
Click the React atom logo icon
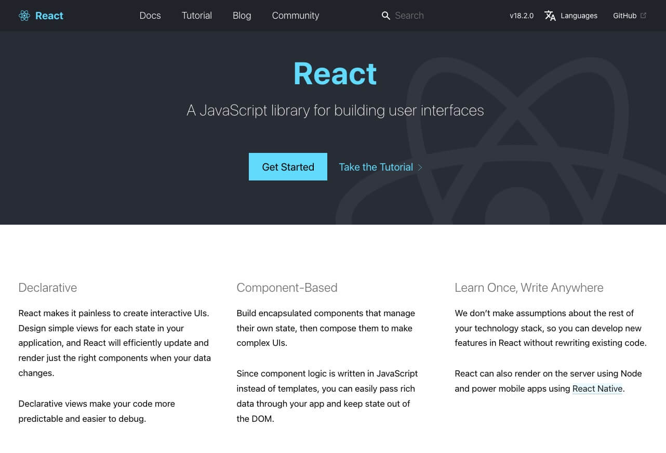coord(24,16)
